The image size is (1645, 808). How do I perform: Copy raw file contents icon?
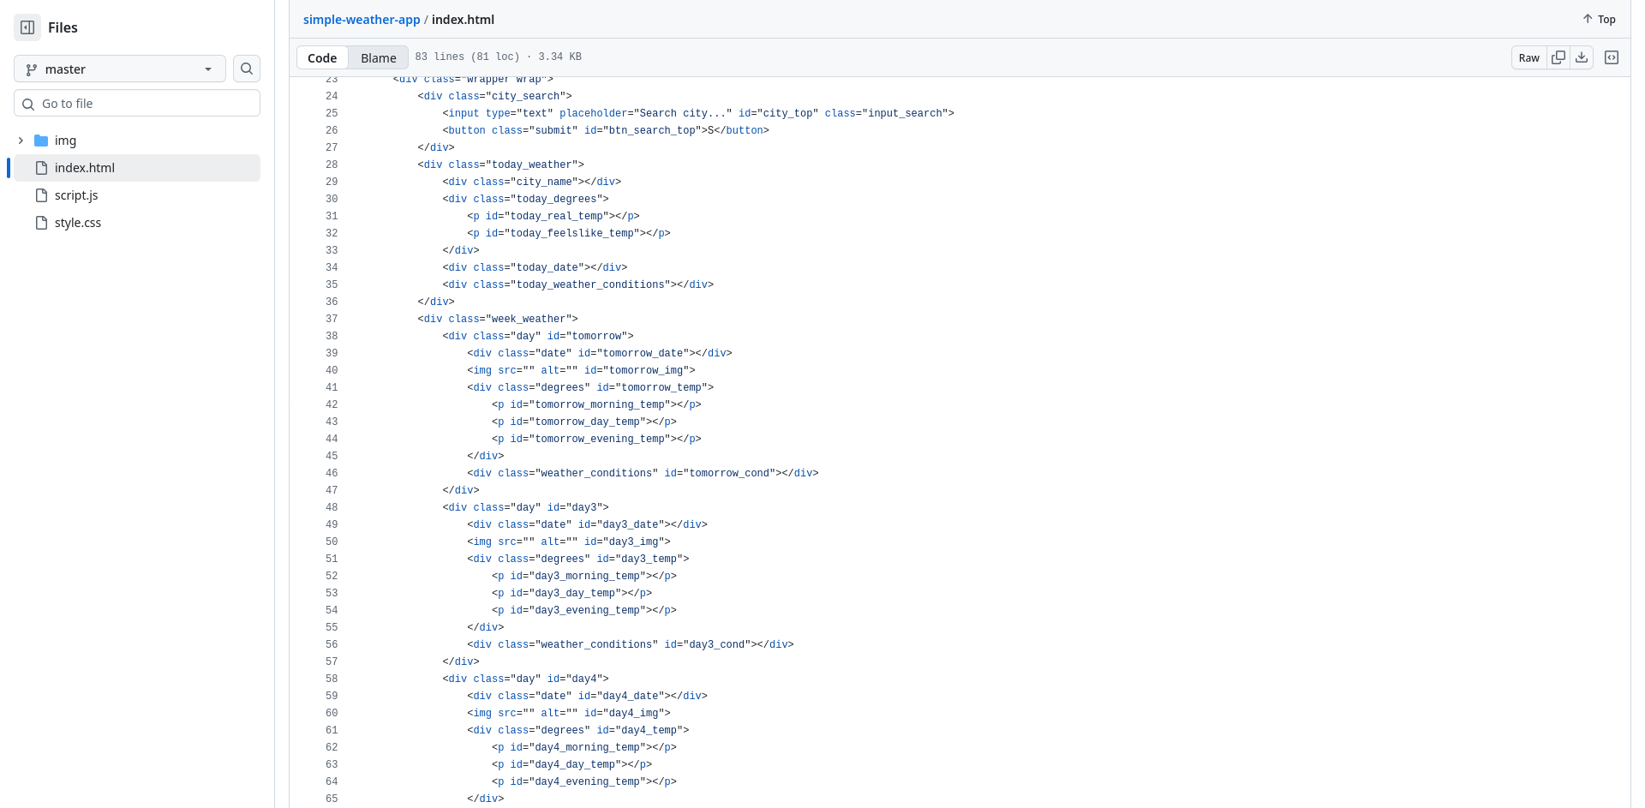tap(1558, 57)
